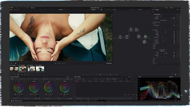190x107 pixels.
Task: Open the Color Warper palette
Action: [86, 75]
